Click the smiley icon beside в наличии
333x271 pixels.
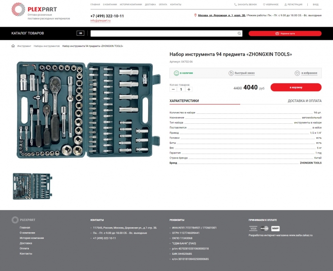click(176, 73)
